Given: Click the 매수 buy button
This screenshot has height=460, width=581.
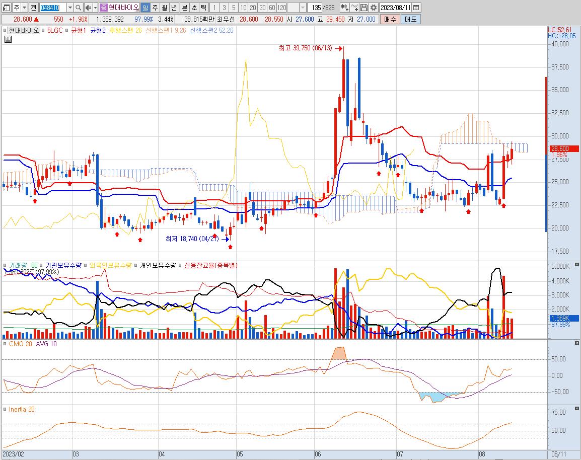Looking at the screenshot, I should click(390, 19).
